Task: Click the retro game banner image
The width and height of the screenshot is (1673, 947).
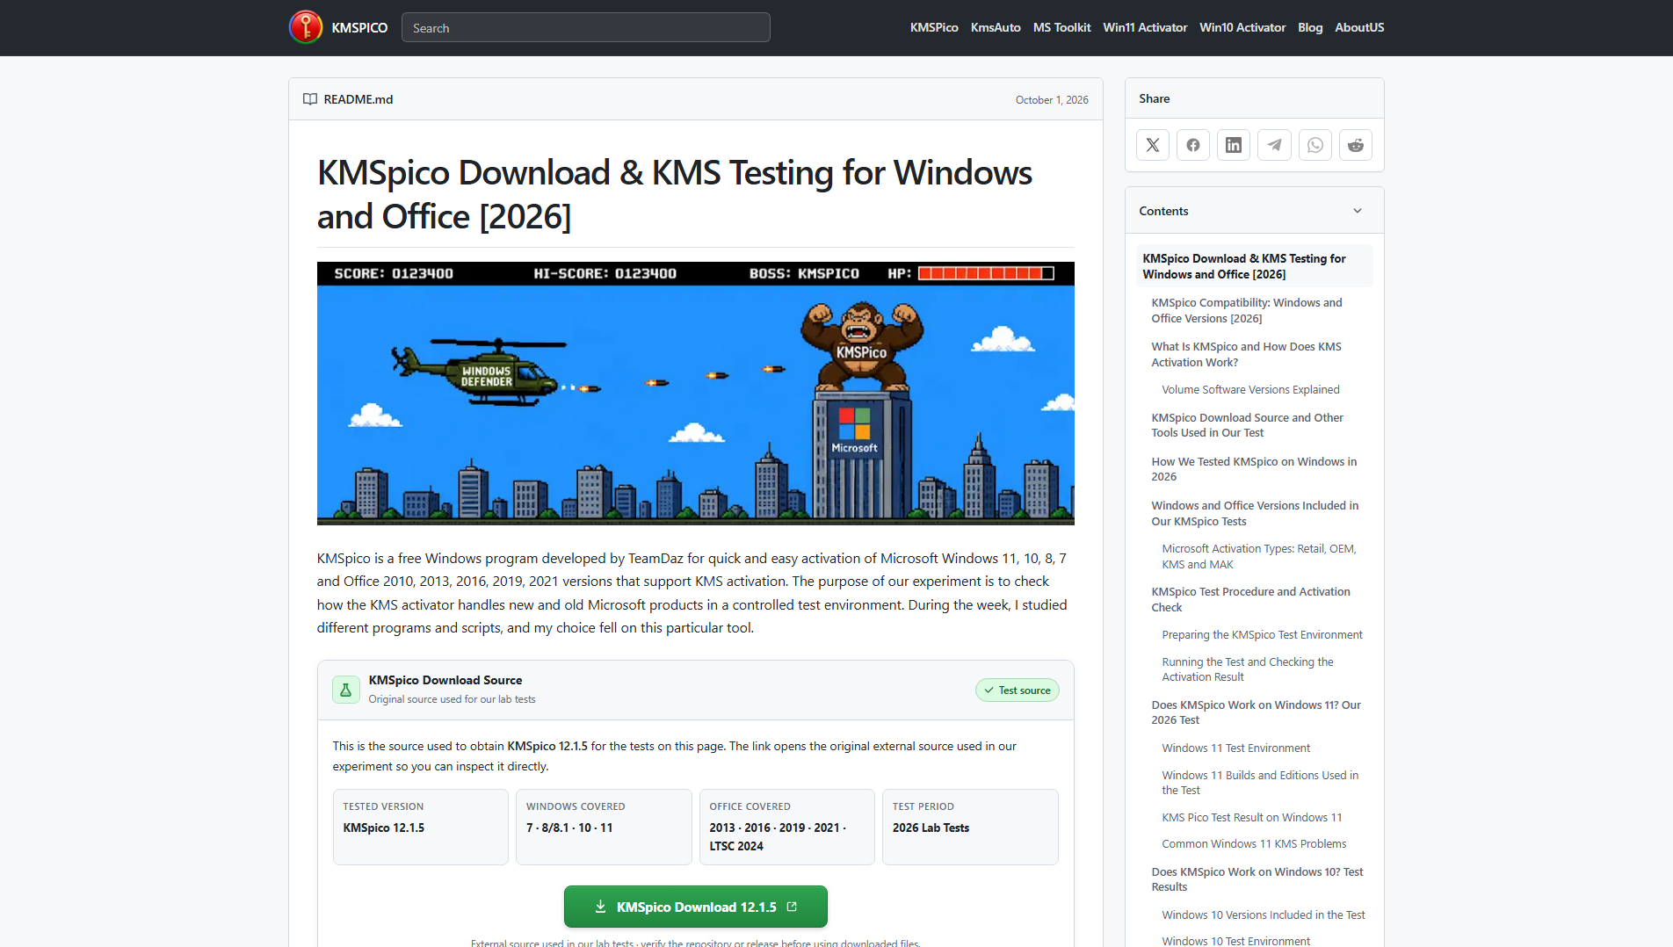Action: click(x=696, y=394)
